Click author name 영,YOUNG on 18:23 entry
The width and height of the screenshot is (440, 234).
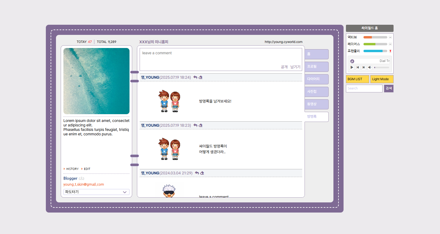(x=150, y=125)
